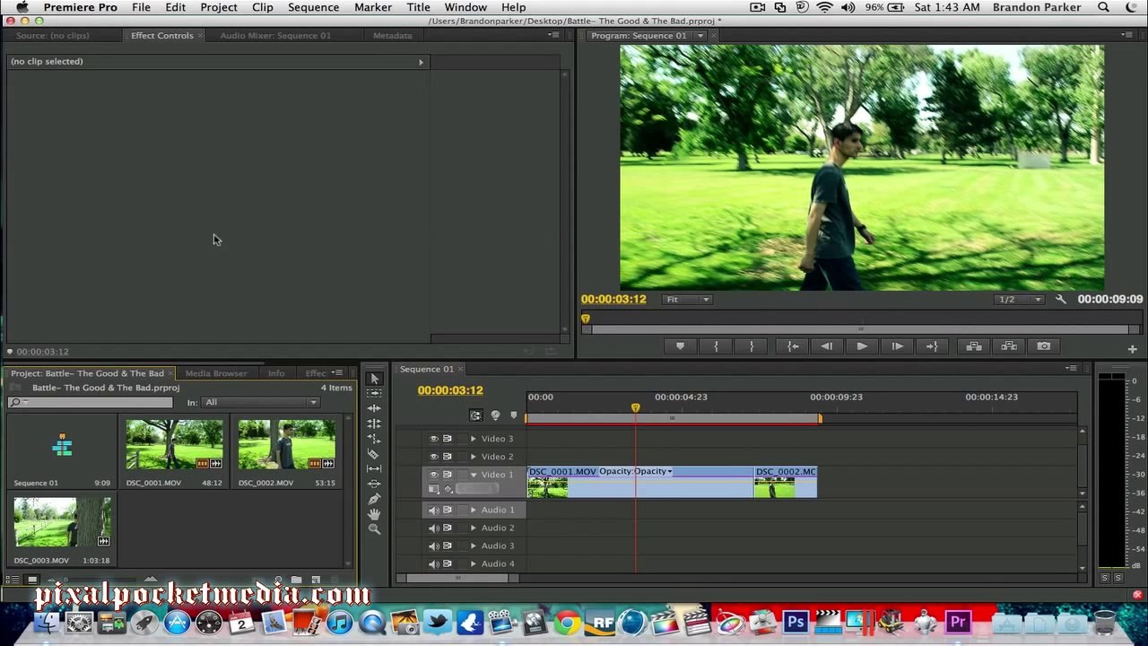This screenshot has width=1148, height=646.
Task: Switch to the Info tab
Action: click(x=276, y=373)
